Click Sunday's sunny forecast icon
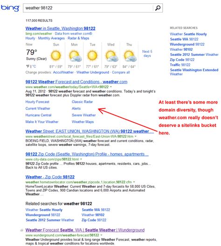 click(x=56, y=56)
